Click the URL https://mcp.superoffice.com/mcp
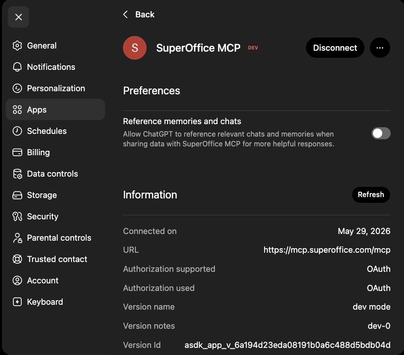Viewport: 404px width, 355px height. 327,250
